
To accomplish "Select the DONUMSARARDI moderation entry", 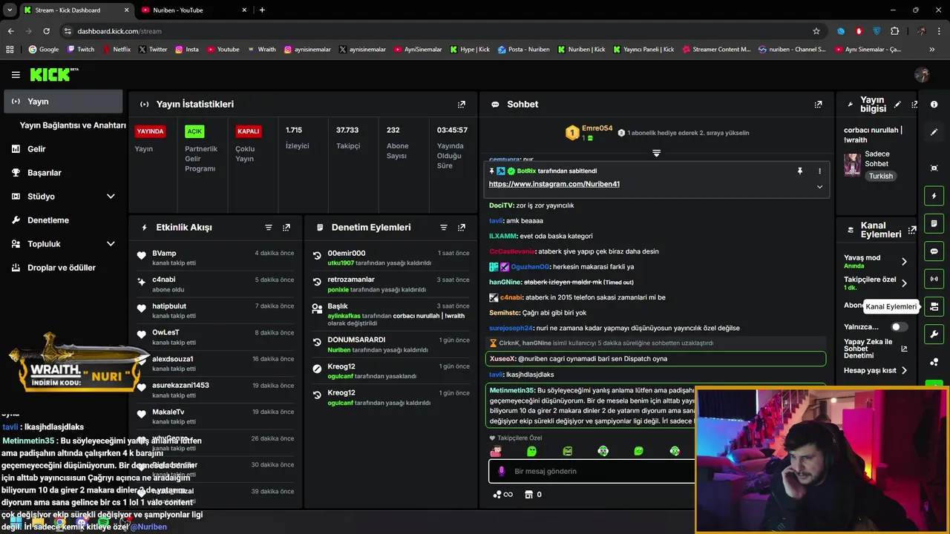I will pyautogui.click(x=390, y=344).
